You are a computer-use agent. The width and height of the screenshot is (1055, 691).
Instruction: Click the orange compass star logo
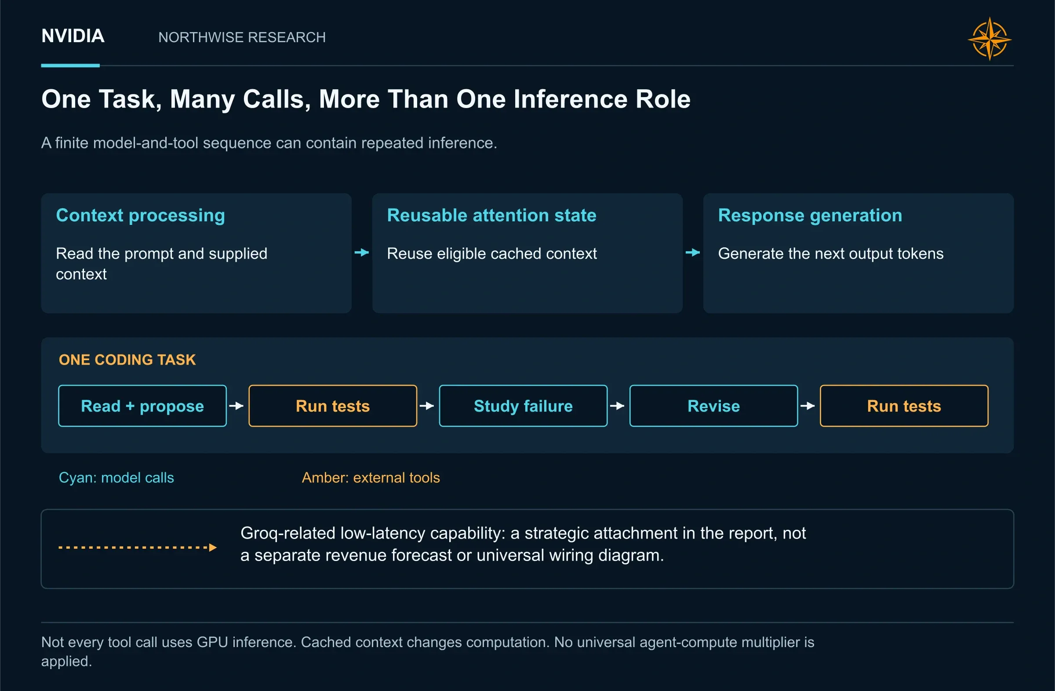click(x=990, y=39)
